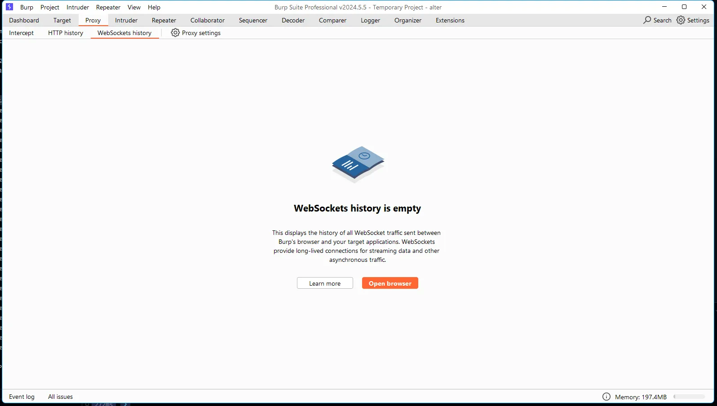
Task: Click the Burp Suite logo icon
Action: 9,7
